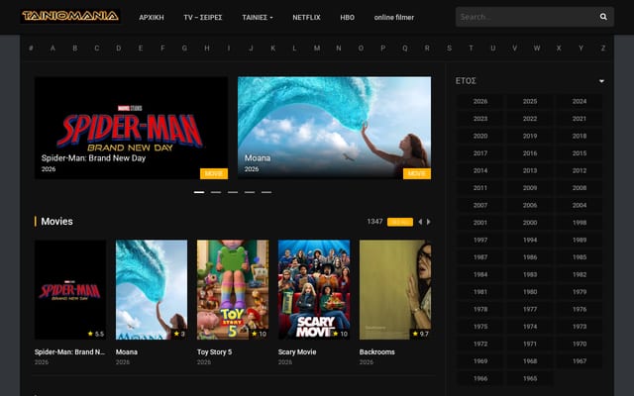Select the first slider pagination dot

point(199,192)
